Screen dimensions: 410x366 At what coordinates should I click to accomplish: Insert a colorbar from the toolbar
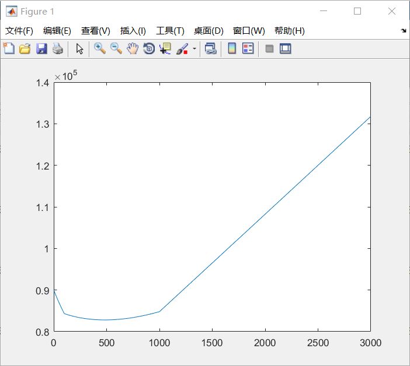232,49
